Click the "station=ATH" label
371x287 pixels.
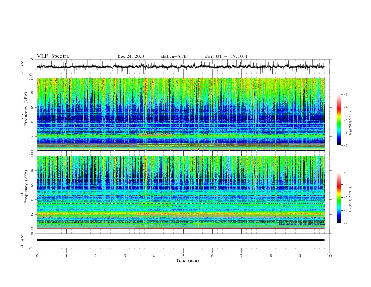174,56
